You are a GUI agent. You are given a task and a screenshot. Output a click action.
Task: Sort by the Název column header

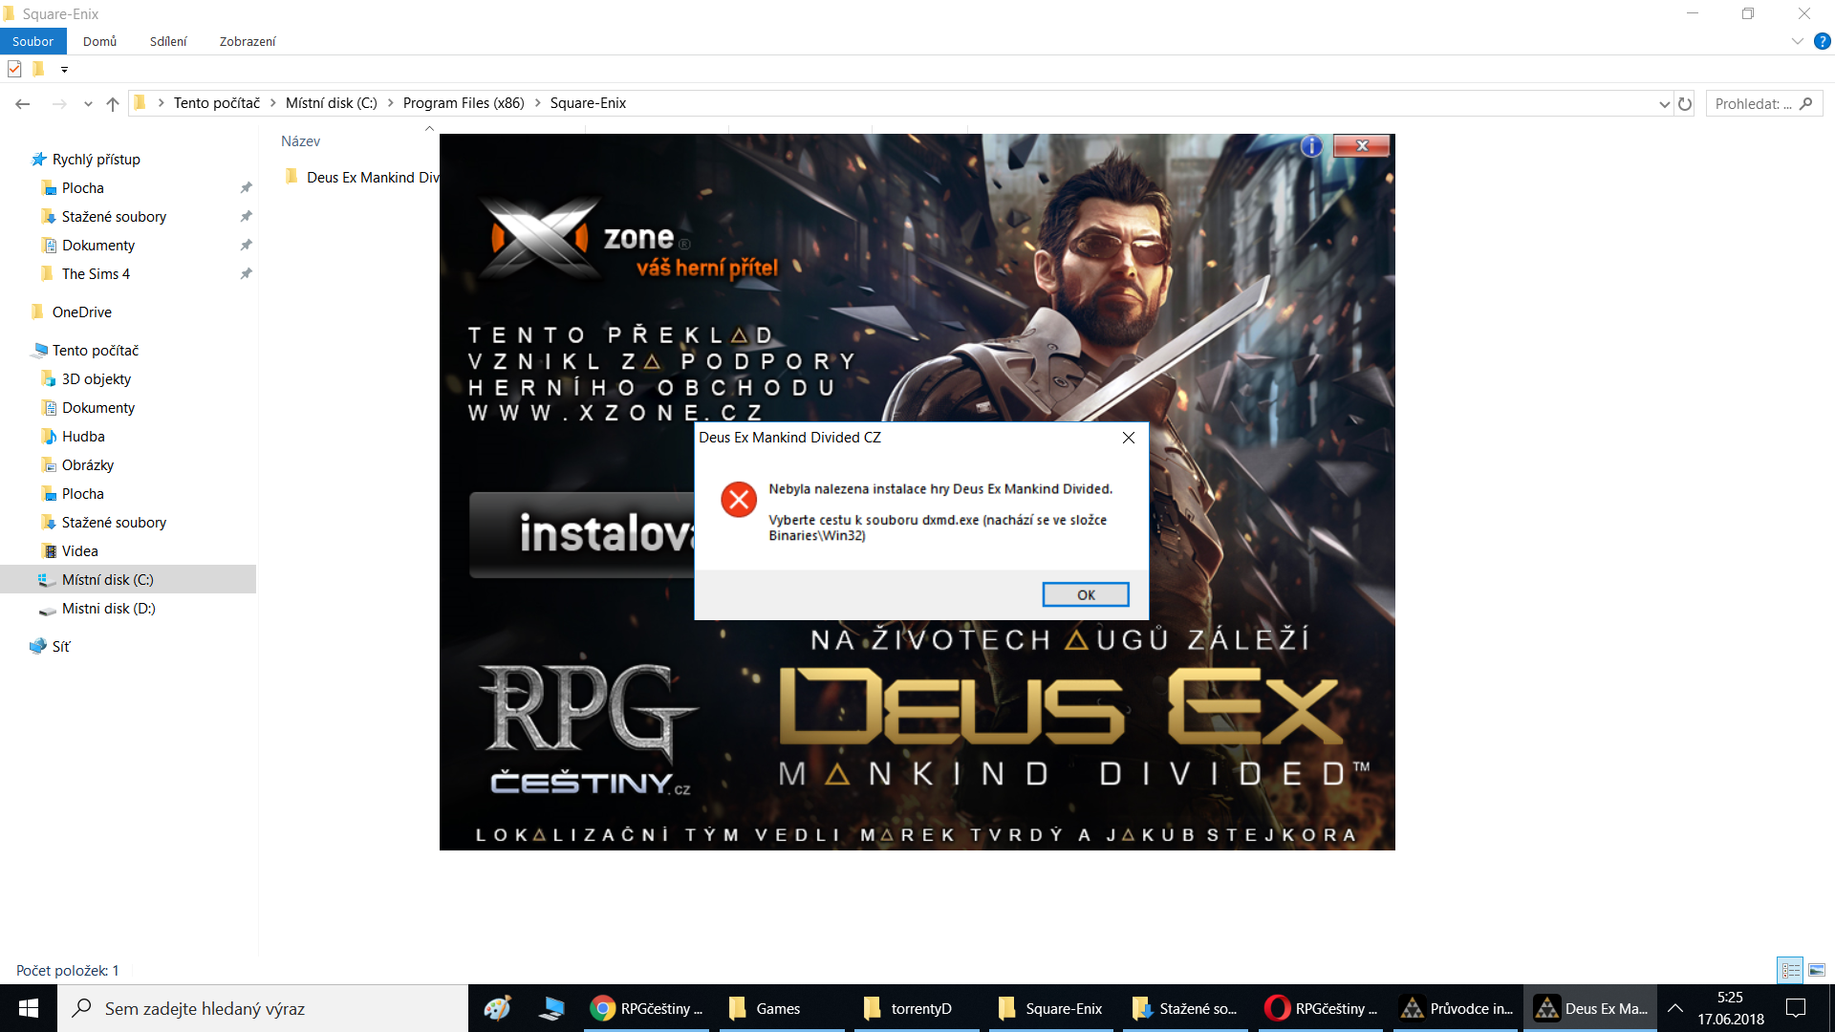click(x=300, y=141)
